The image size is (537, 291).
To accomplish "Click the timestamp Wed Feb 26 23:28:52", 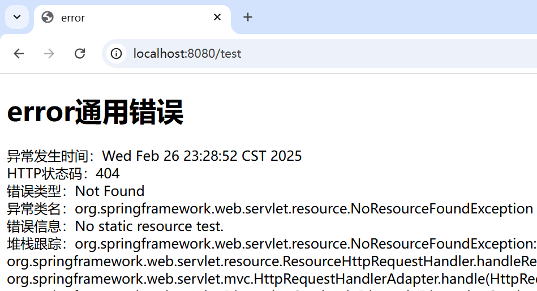I will tap(170, 156).
